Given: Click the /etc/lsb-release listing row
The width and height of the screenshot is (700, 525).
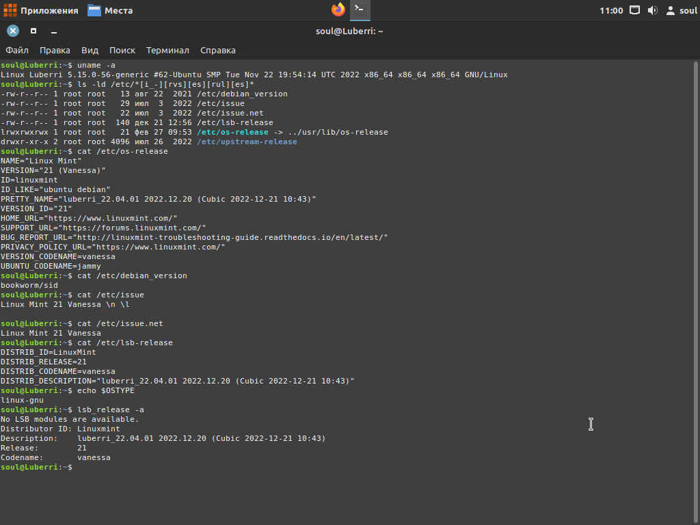Looking at the screenshot, I should click(x=137, y=122).
